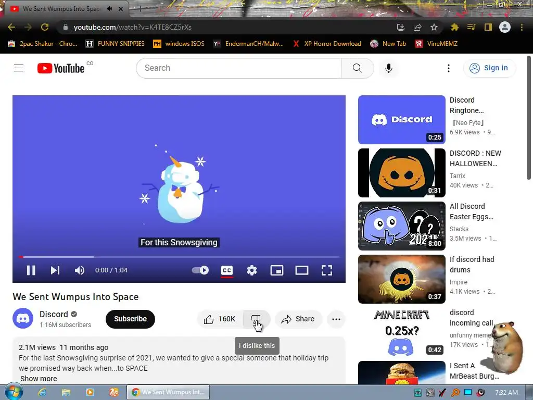Sign in to YouTube
The image size is (533, 400).
pos(489,68)
